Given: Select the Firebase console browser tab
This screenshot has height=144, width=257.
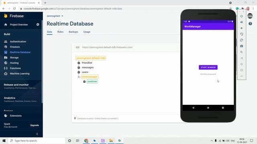Looking at the screenshot, I should (21, 3).
